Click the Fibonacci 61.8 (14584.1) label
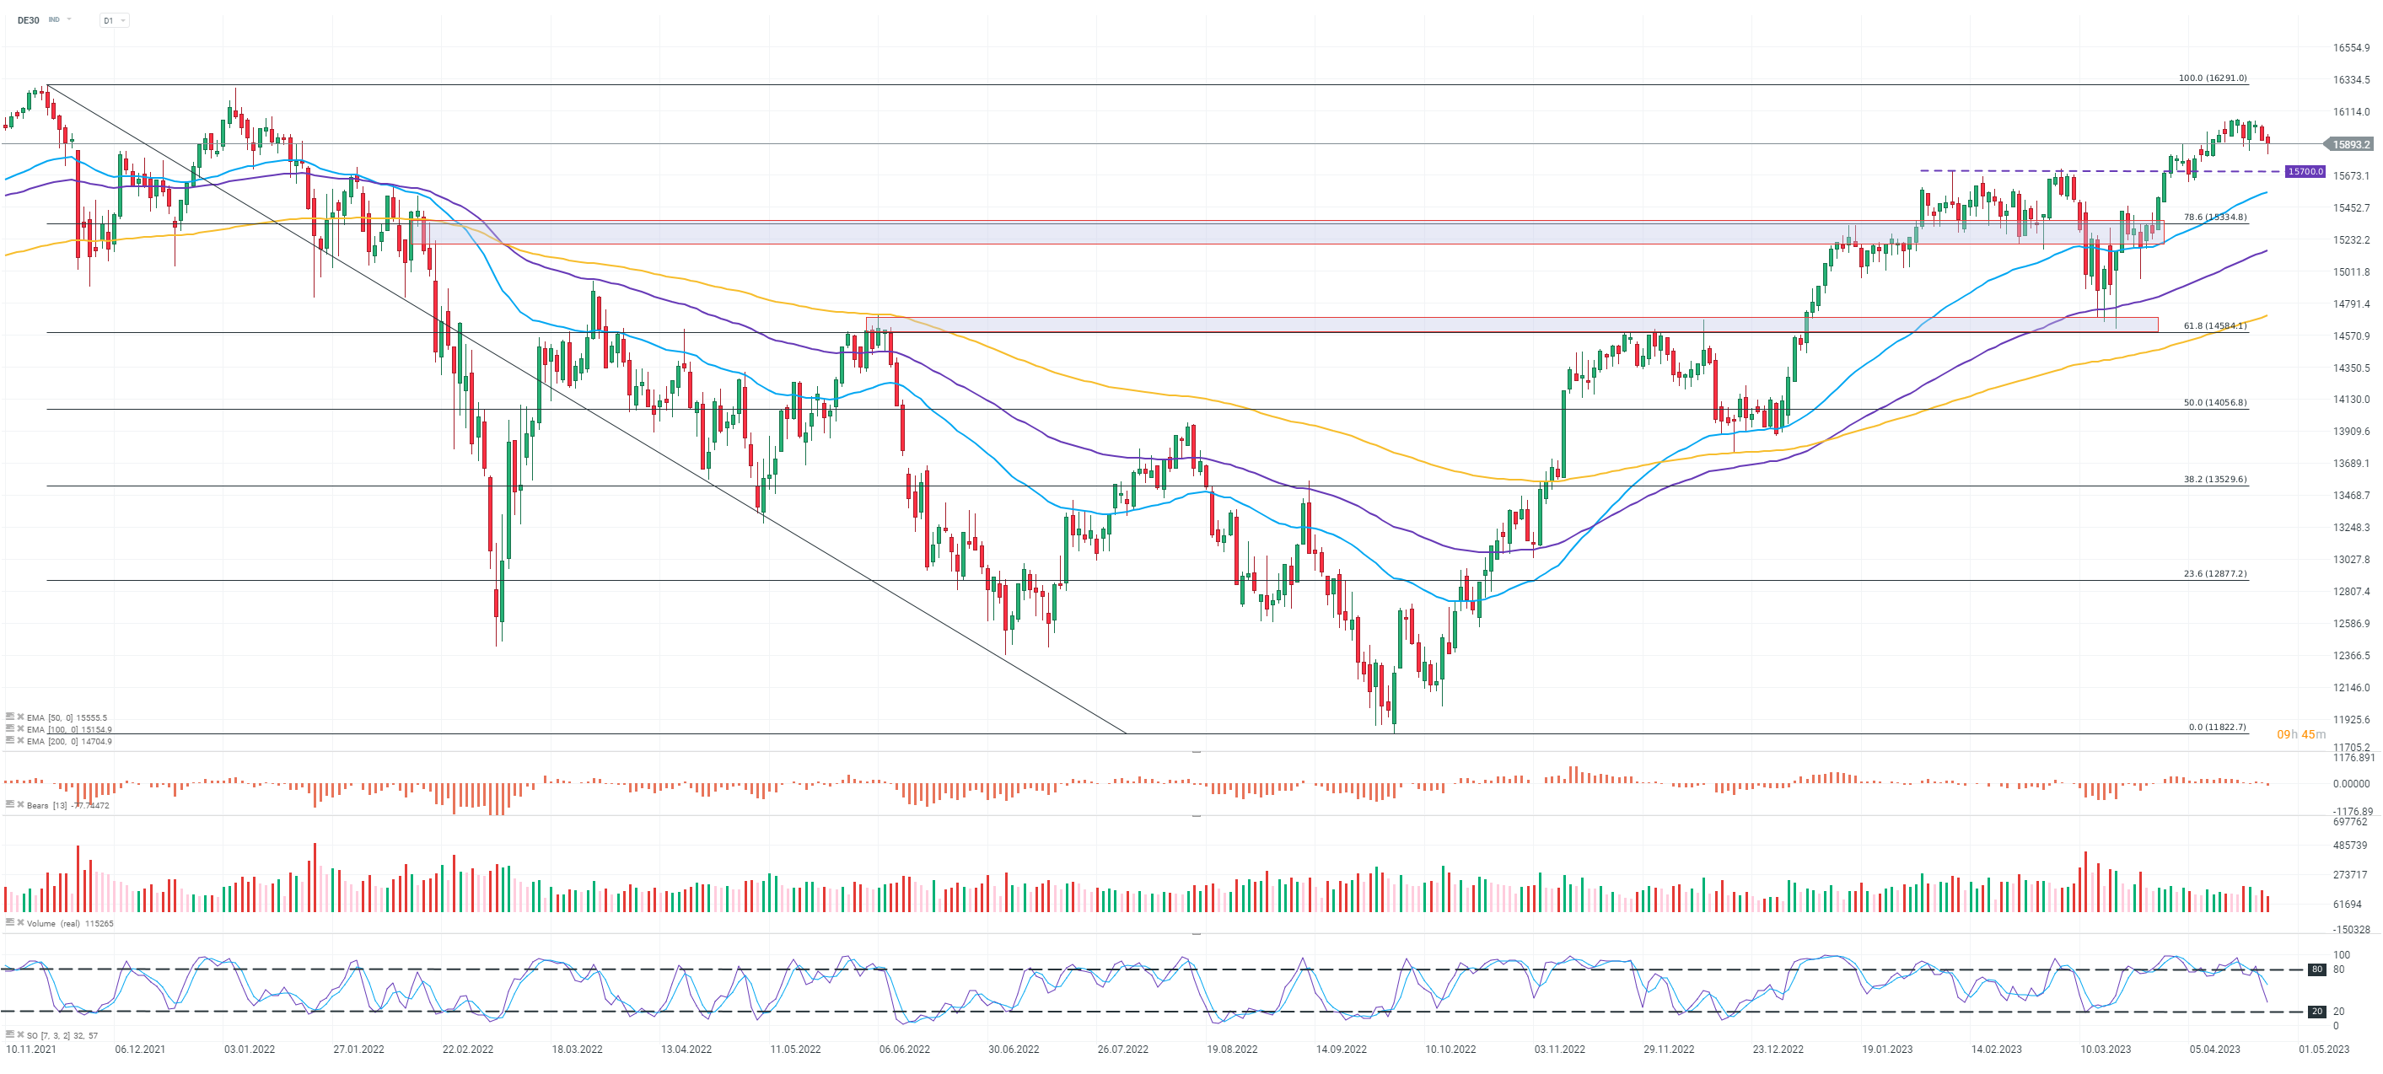The height and width of the screenshot is (1074, 2383). point(2214,325)
